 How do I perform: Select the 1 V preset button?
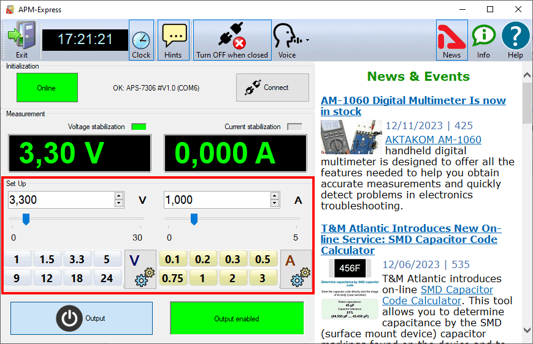tap(17, 260)
